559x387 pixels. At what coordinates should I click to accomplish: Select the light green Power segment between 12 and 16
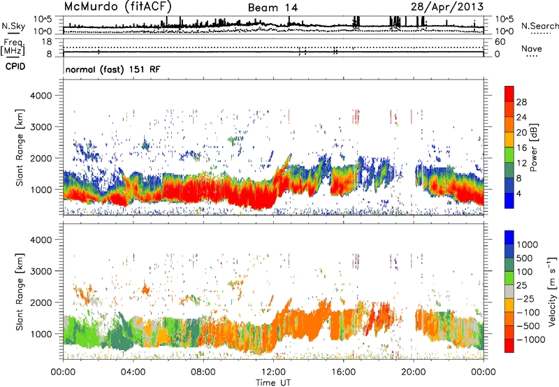509,154
